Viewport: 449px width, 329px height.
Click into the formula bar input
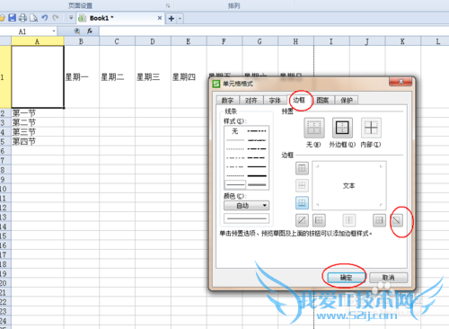pos(274,31)
